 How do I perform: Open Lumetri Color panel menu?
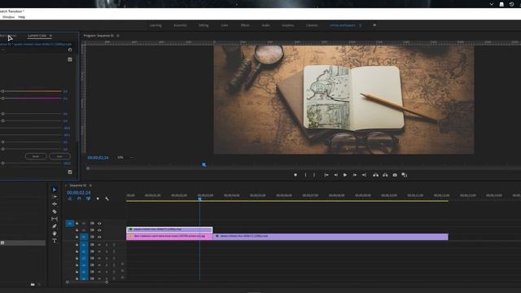pos(50,36)
